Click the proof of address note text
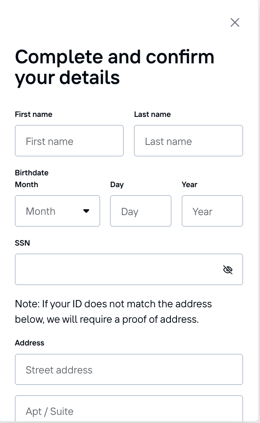 tap(113, 311)
